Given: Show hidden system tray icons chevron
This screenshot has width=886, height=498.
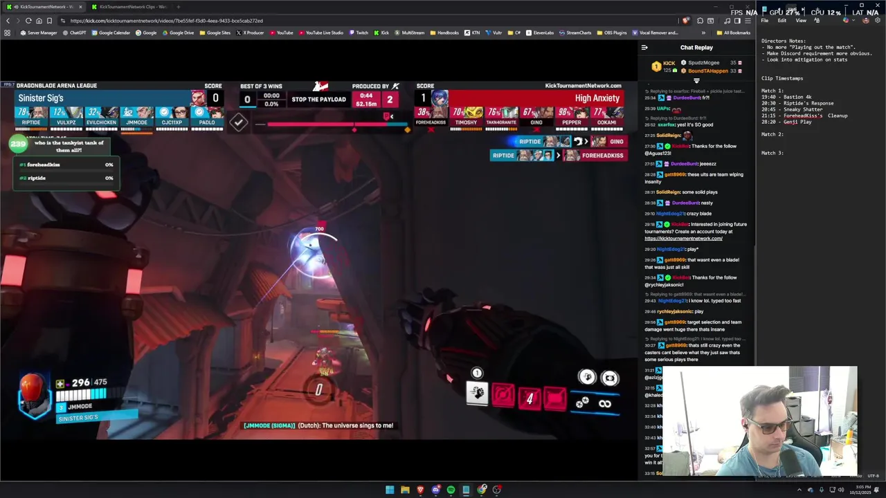Looking at the screenshot, I should point(799,490).
